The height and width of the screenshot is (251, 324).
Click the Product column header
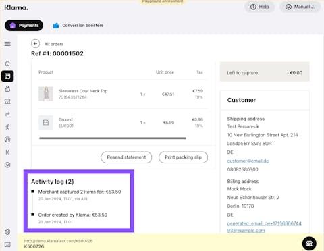[46, 72]
